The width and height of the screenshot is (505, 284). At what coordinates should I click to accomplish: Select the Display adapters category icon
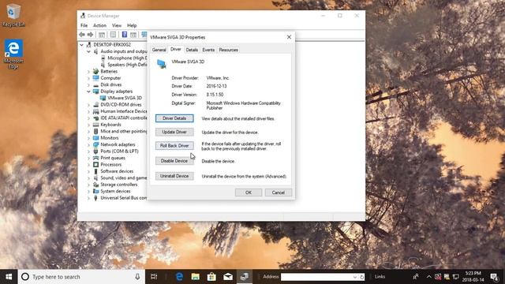click(95, 92)
